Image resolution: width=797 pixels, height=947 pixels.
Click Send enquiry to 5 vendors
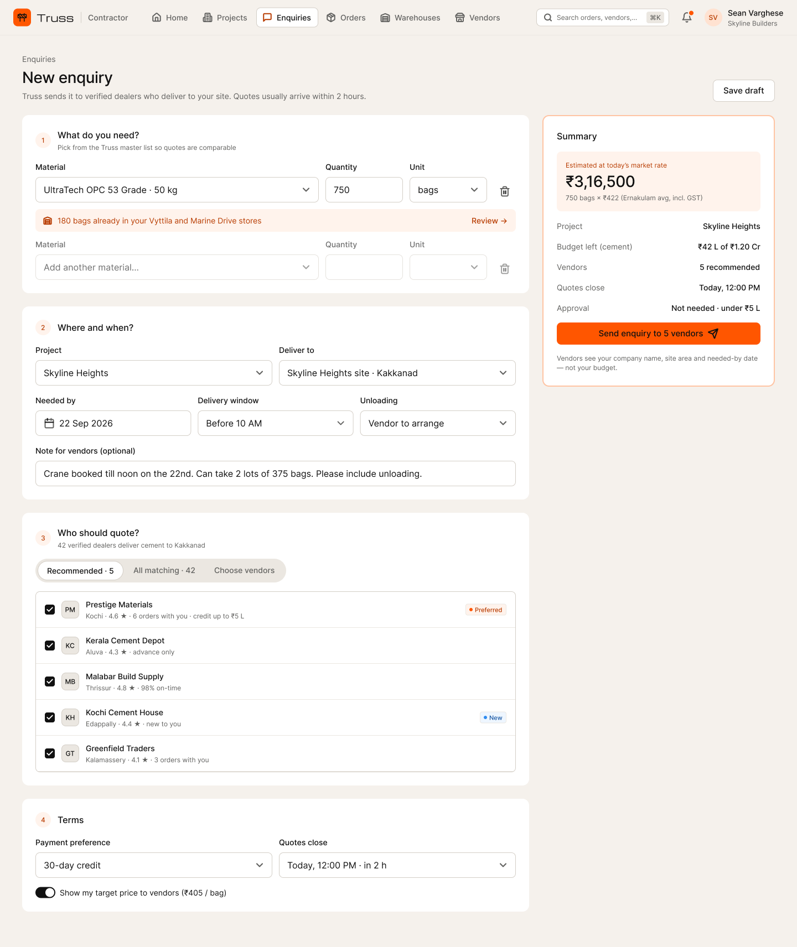click(659, 334)
